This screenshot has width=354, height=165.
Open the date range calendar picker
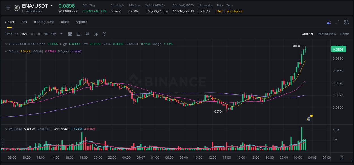tap(70, 34)
